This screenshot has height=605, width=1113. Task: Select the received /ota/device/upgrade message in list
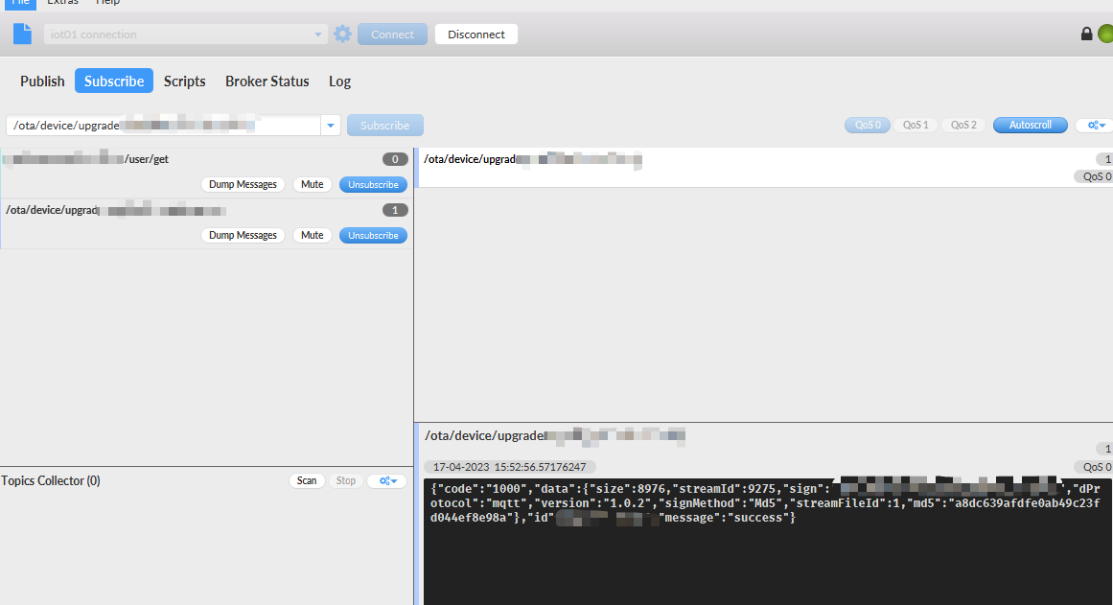(x=765, y=168)
